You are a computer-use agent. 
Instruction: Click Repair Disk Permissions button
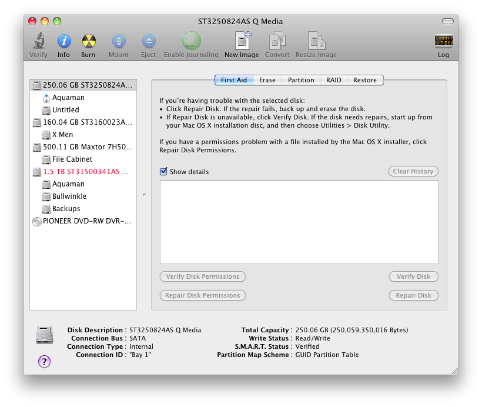click(x=203, y=295)
